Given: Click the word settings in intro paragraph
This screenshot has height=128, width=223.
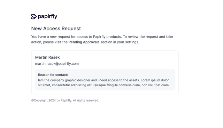Looking at the screenshot, I should [x=132, y=42].
